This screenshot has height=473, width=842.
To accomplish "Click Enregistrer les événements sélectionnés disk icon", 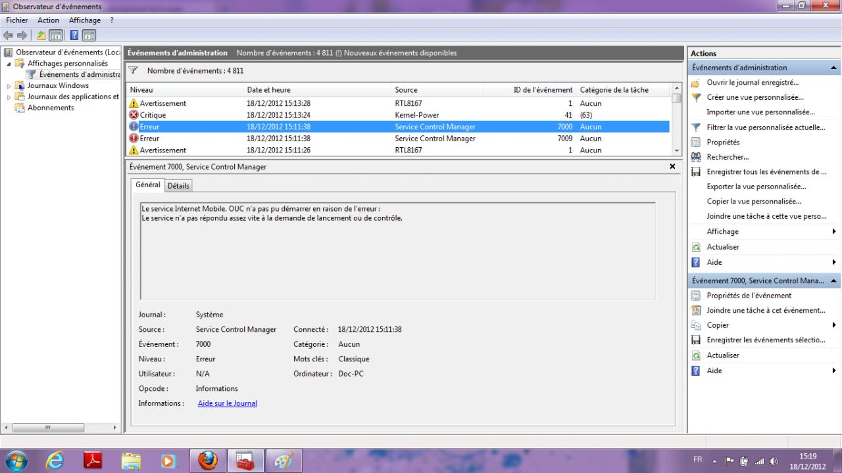I will tap(695, 340).
